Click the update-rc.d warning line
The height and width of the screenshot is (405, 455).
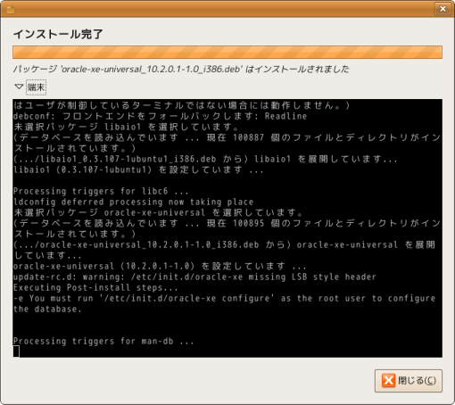point(194,277)
